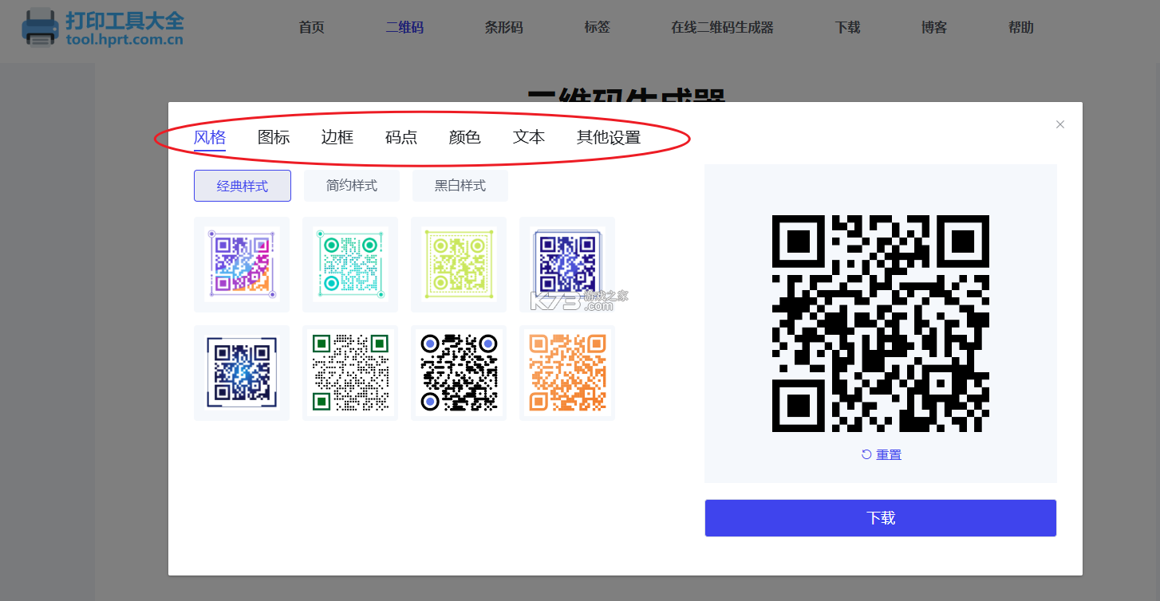Open 二维码 in the top navigation
The height and width of the screenshot is (601, 1160).
(x=404, y=27)
